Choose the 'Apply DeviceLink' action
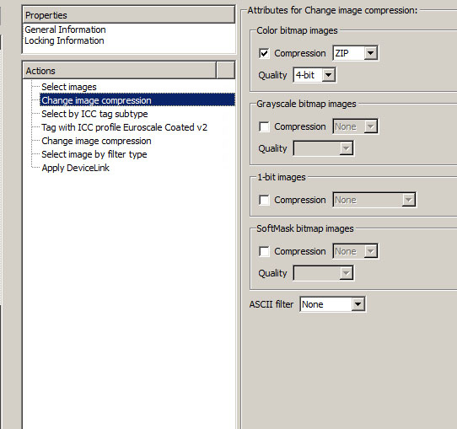 click(x=76, y=168)
